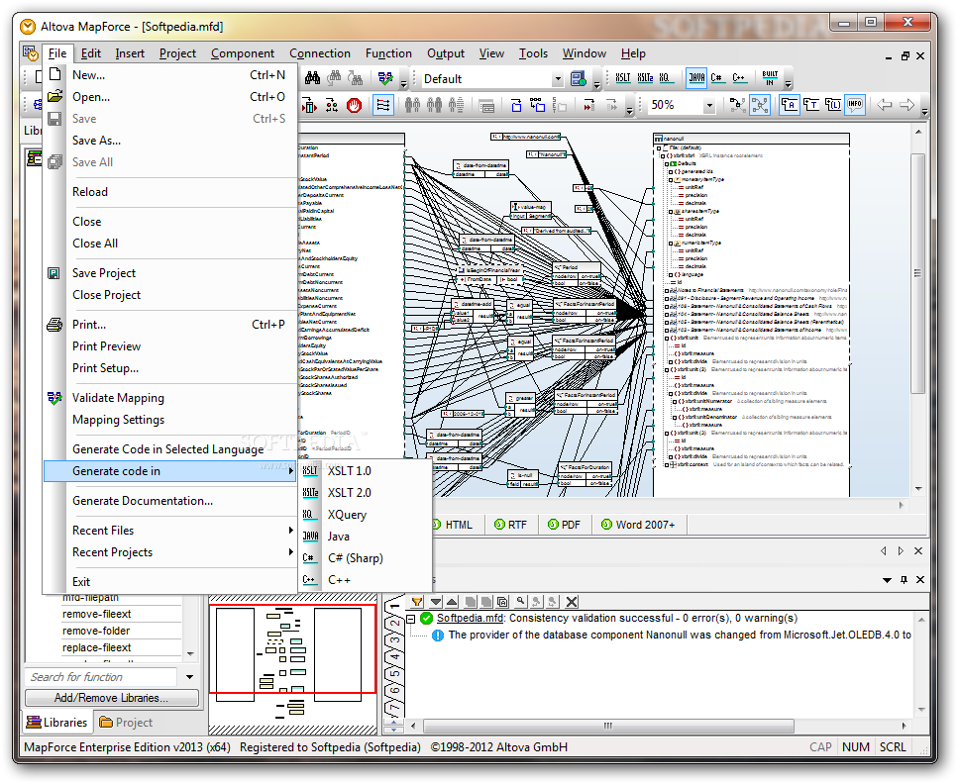Open the Default configuration dropdown
The image size is (958, 784).
[557, 79]
